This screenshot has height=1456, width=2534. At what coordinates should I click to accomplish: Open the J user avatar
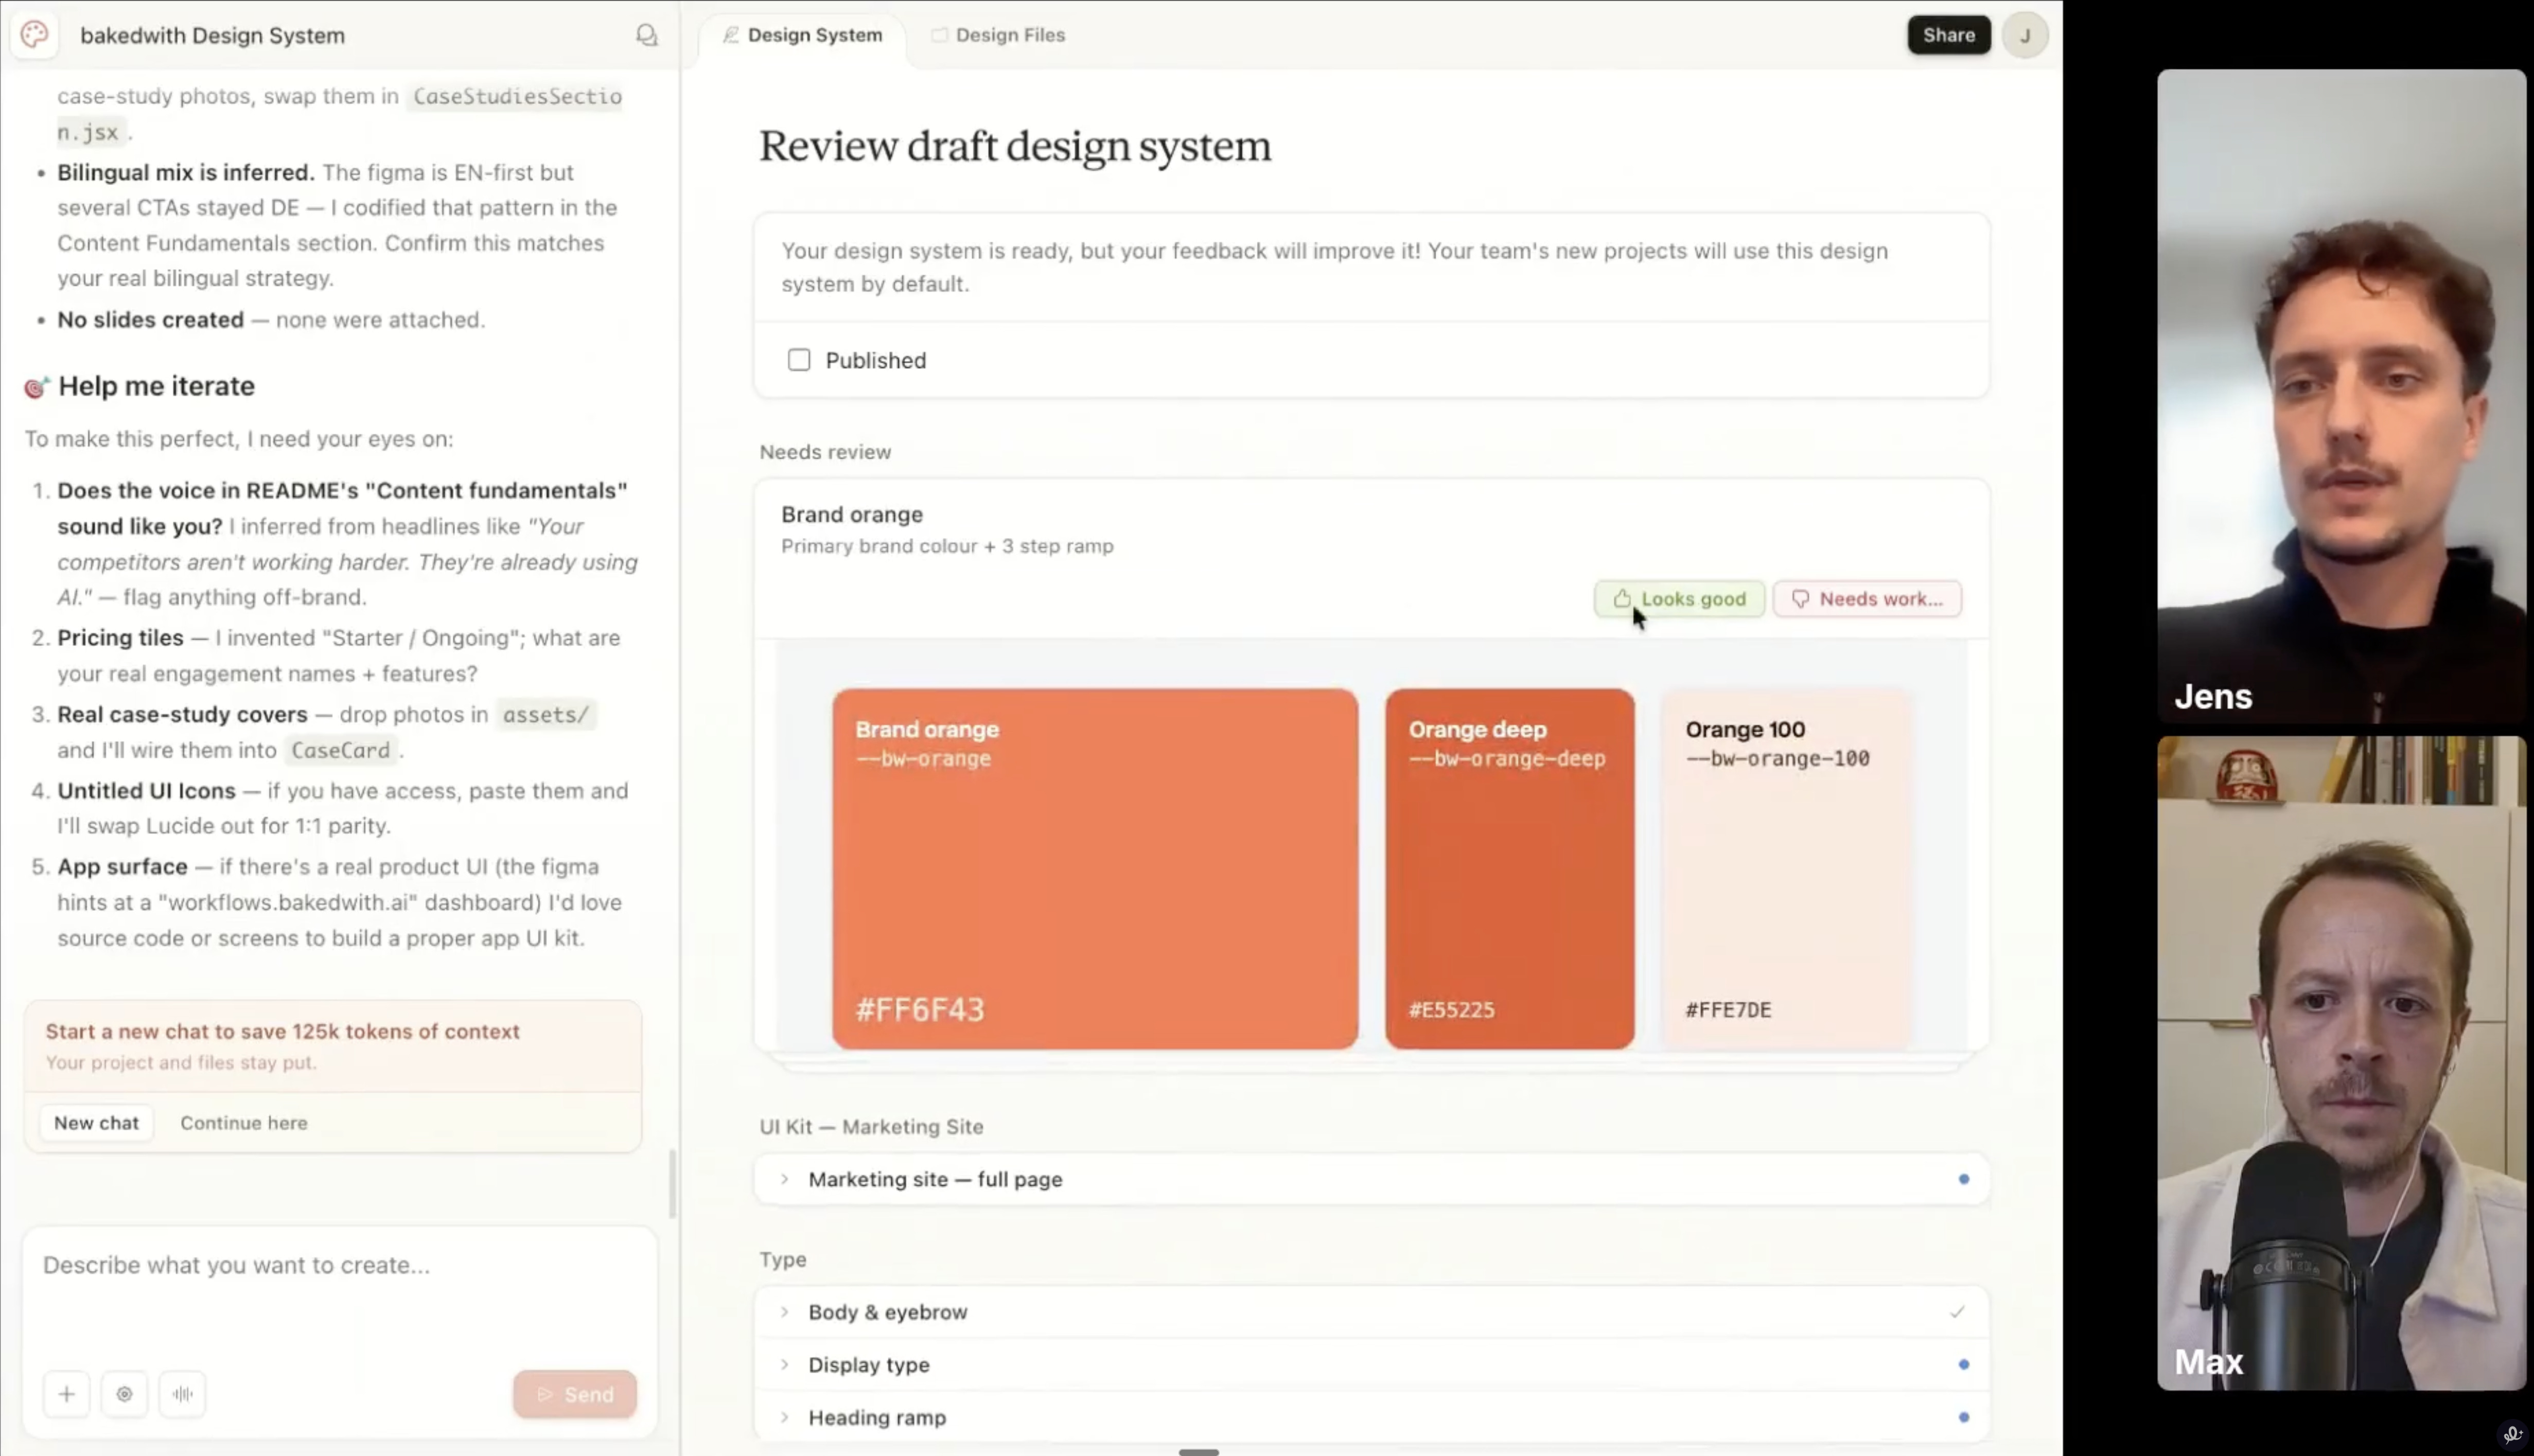pos(2025,35)
